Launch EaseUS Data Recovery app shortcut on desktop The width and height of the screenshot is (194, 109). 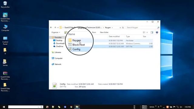coord(5,17)
